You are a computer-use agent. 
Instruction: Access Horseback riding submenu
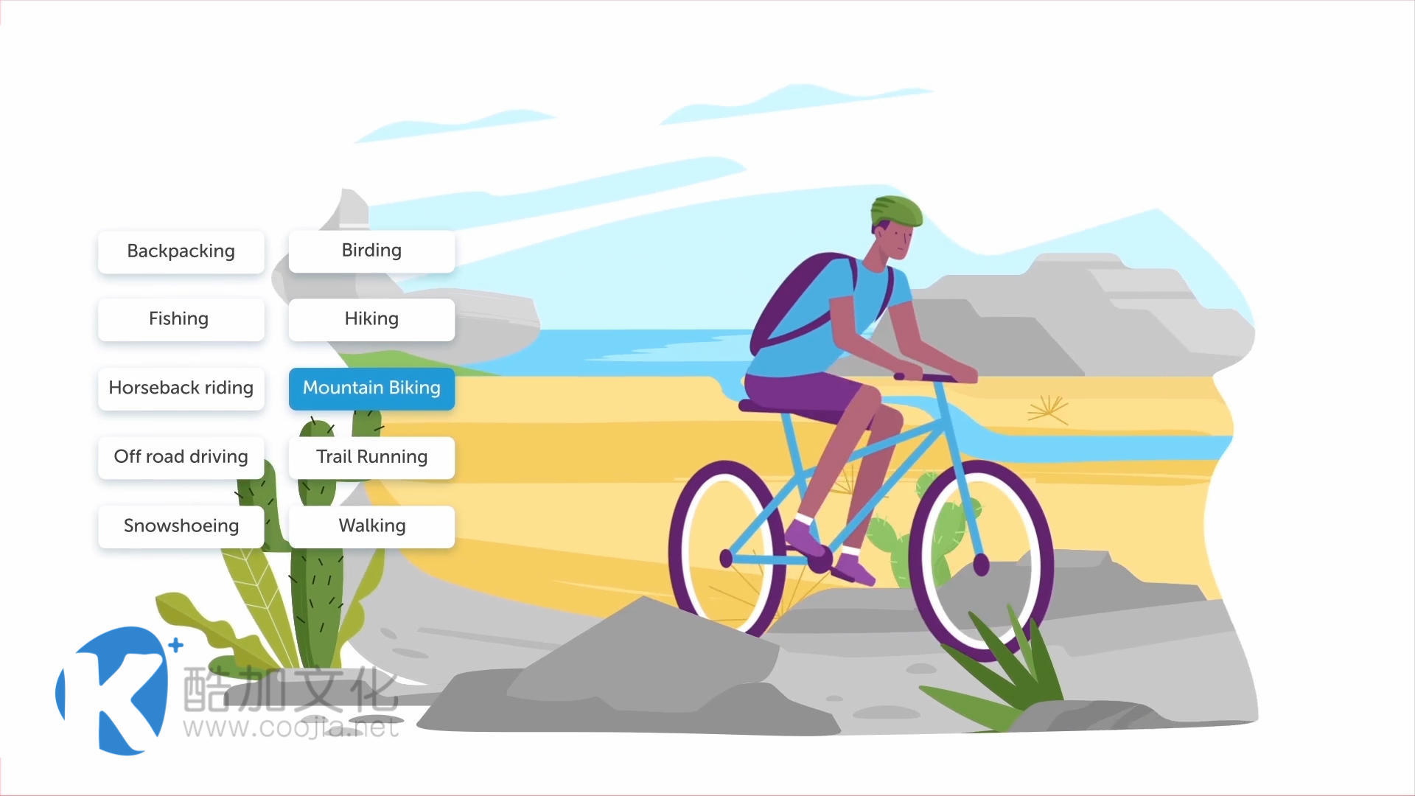click(180, 387)
